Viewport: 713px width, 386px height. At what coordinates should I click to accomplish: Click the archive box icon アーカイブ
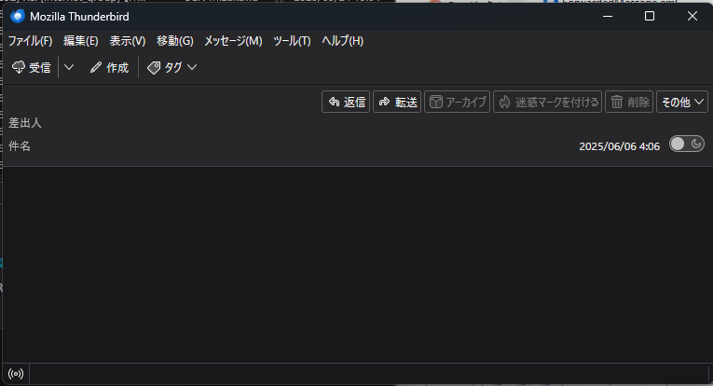(x=435, y=102)
